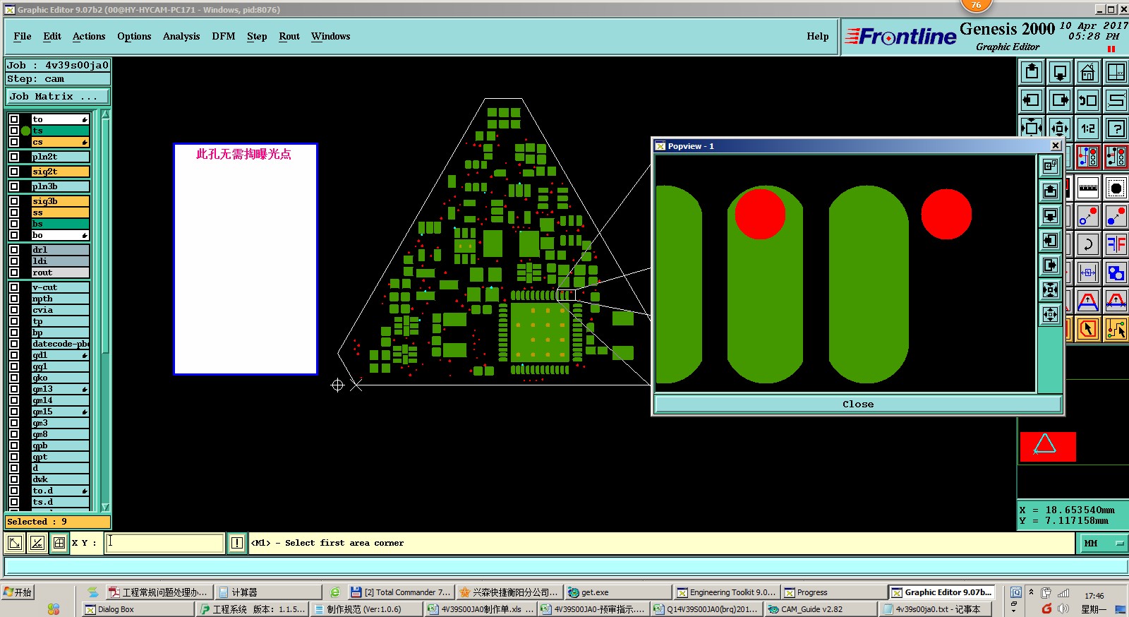Open the File menu
This screenshot has height=617, width=1129.
tap(23, 36)
